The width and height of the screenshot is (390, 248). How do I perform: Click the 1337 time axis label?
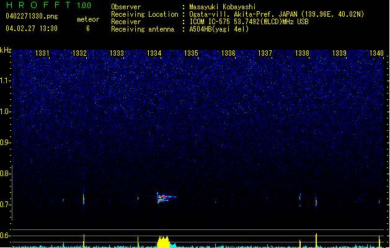coord(265,53)
